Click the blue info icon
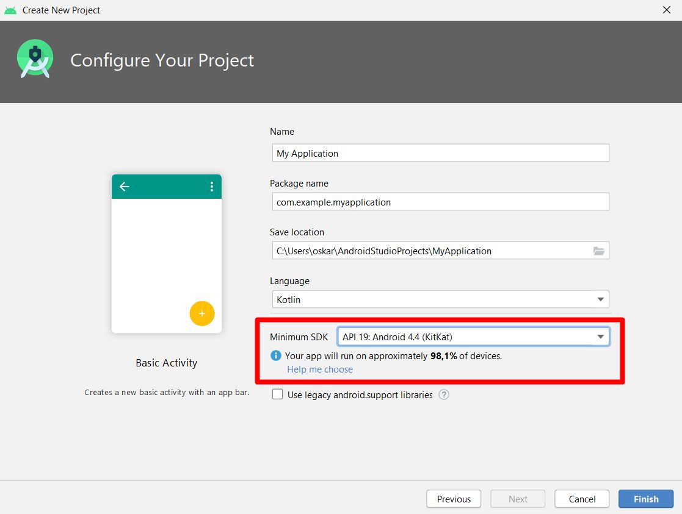The width and height of the screenshot is (682, 514). [x=276, y=355]
